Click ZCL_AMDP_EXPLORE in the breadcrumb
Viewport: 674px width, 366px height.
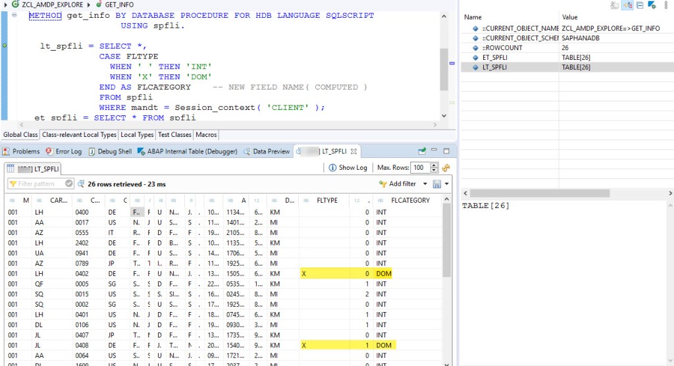[53, 5]
